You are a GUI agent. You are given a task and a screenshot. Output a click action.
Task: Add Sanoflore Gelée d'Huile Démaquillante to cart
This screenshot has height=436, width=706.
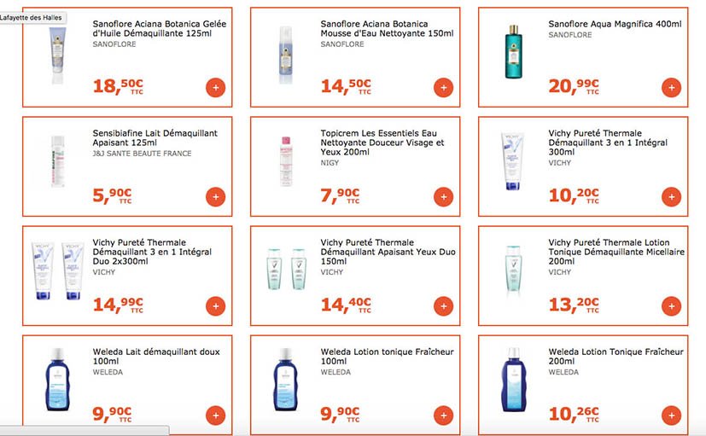point(215,87)
